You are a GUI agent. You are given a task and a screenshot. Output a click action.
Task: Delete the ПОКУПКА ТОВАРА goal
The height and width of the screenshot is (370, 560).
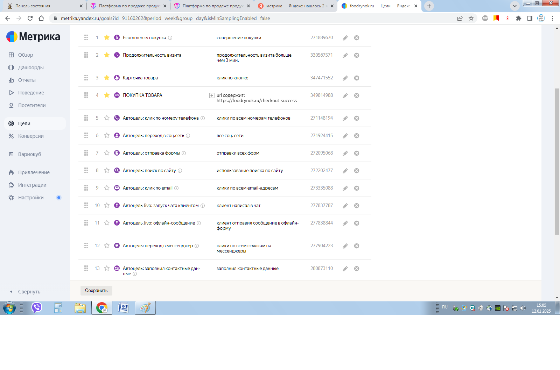357,95
